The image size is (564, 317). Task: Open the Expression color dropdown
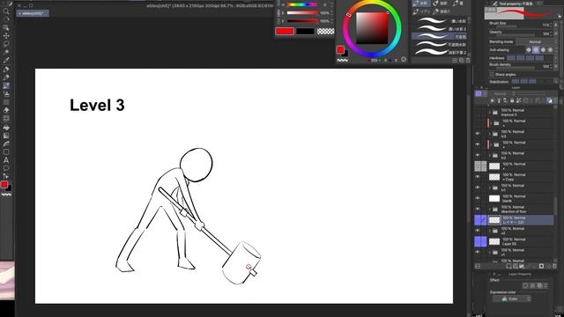click(x=512, y=299)
